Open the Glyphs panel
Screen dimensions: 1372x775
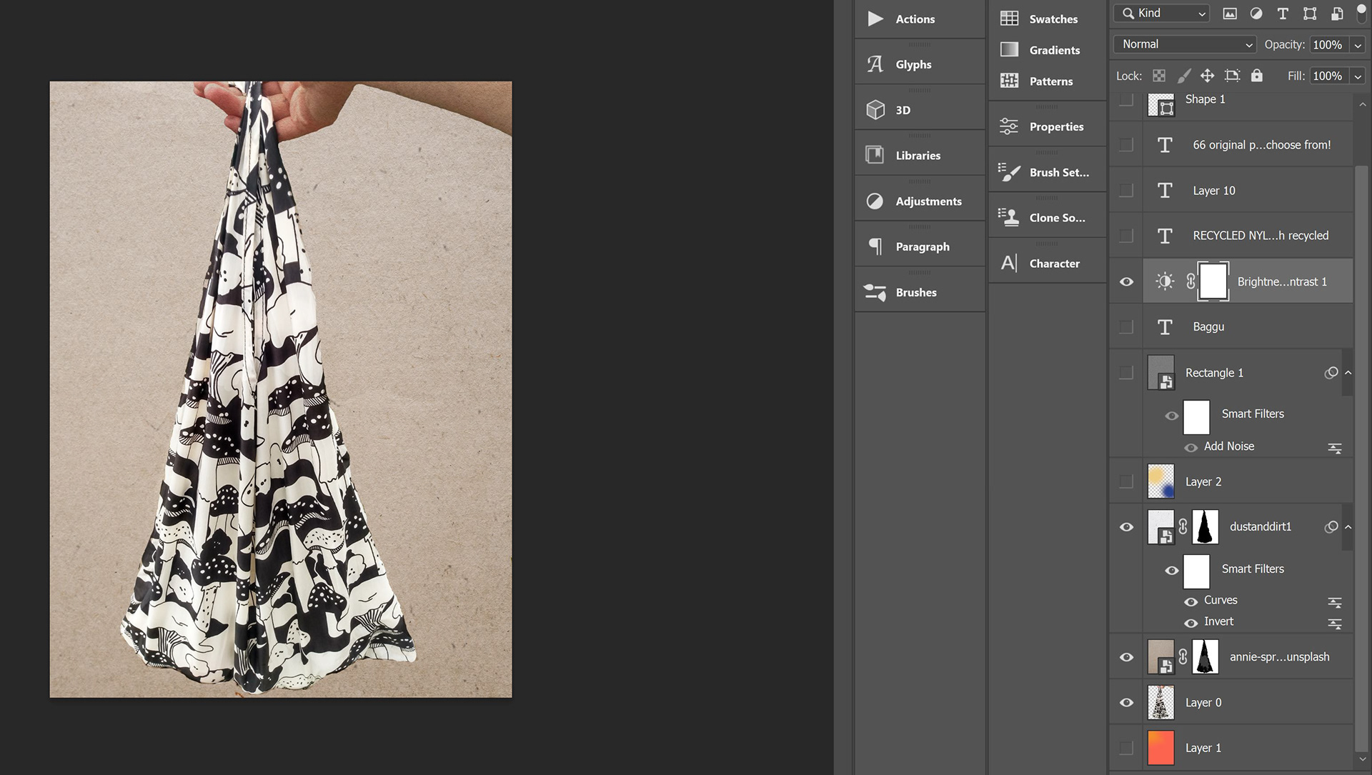[913, 64]
